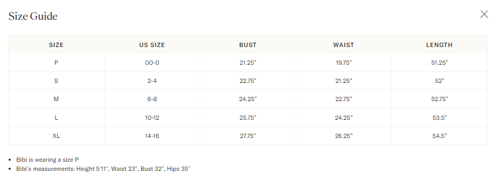
Task: Click Bibi's measurements note line
Action: (x=103, y=169)
